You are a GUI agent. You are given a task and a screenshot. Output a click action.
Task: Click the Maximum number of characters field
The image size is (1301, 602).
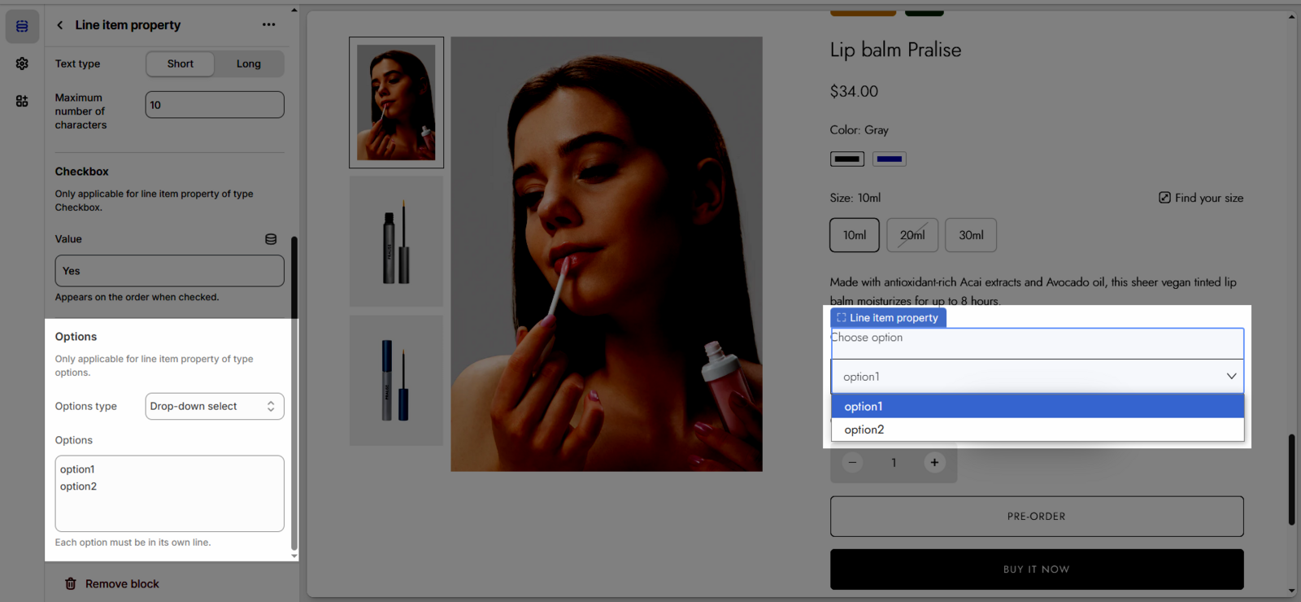[x=214, y=105]
